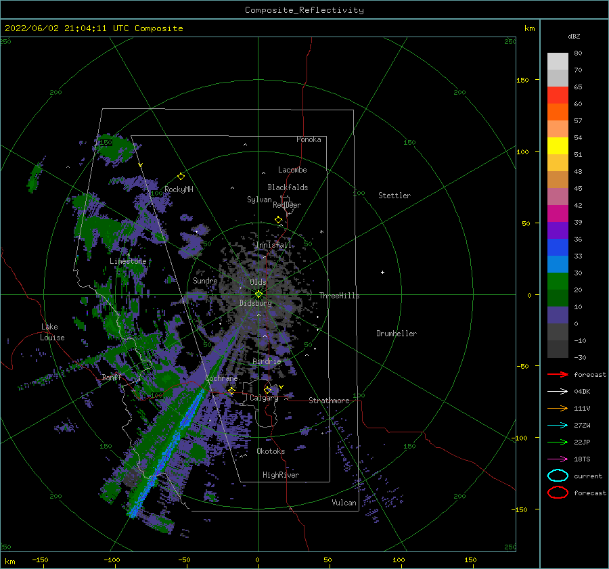This screenshot has height=569, width=609.
Task: Click the Didsbury city label
Action: pyautogui.click(x=256, y=303)
